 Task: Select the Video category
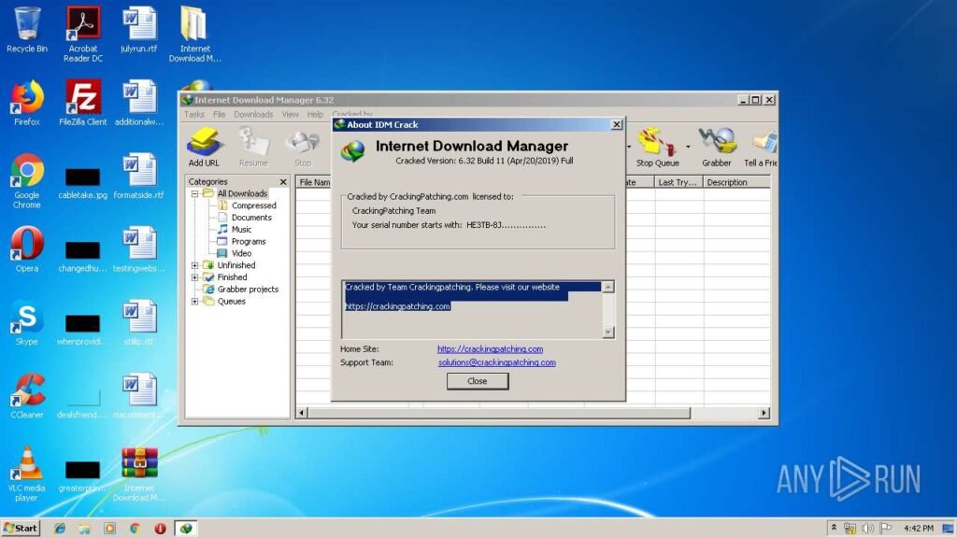(x=241, y=253)
